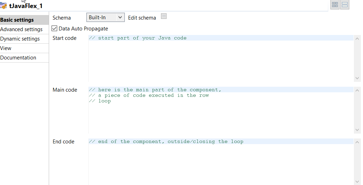Switch to table layout view icon
This screenshot has height=185, width=363.
pyautogui.click(x=335, y=5)
